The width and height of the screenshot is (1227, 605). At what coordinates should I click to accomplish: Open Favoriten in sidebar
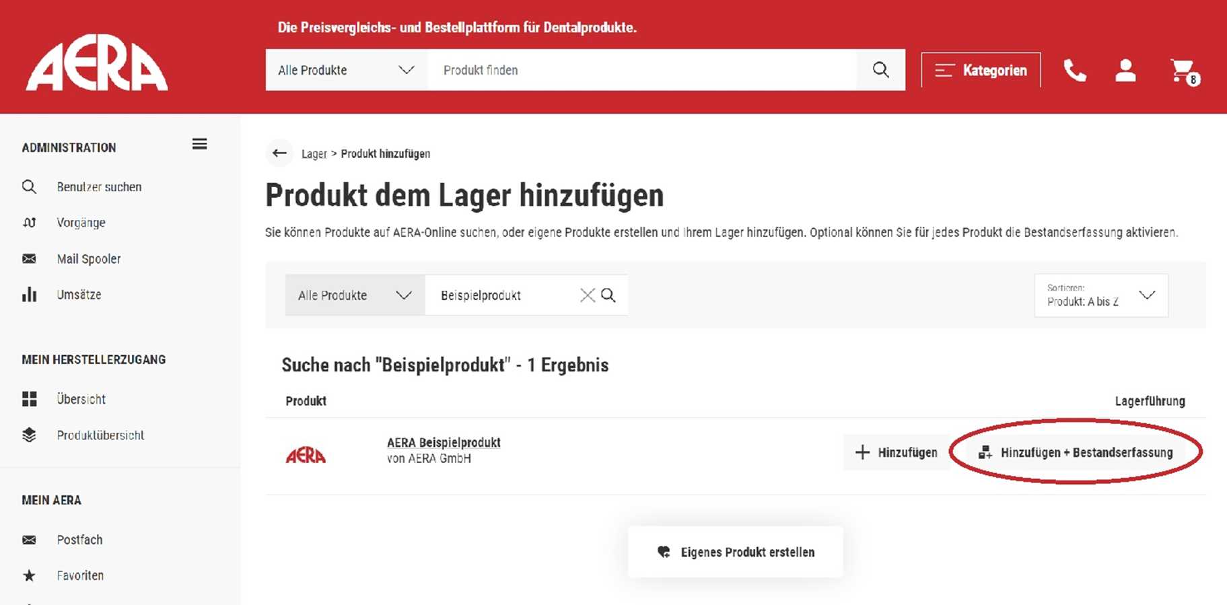(x=80, y=575)
